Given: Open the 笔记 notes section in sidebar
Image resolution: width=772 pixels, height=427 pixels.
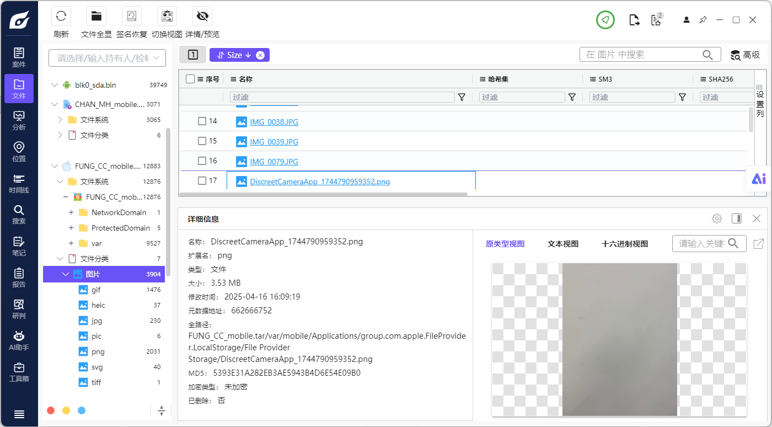Looking at the screenshot, I should 19,246.
